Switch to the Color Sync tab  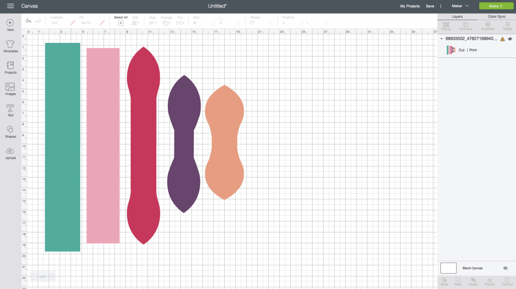496,17
